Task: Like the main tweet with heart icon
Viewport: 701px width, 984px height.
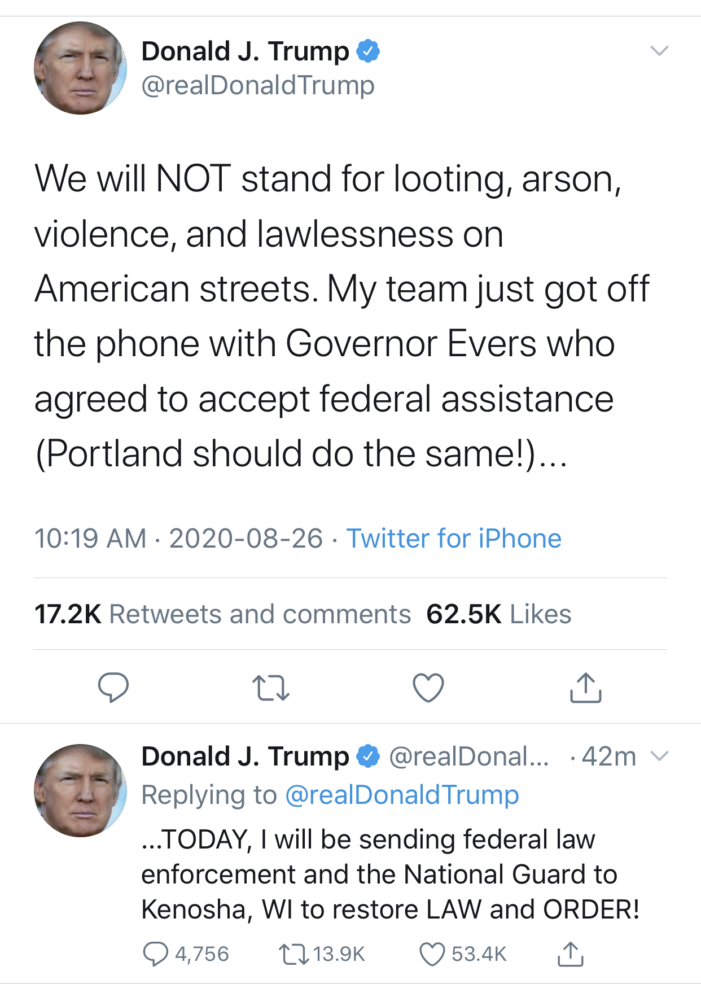Action: (428, 688)
